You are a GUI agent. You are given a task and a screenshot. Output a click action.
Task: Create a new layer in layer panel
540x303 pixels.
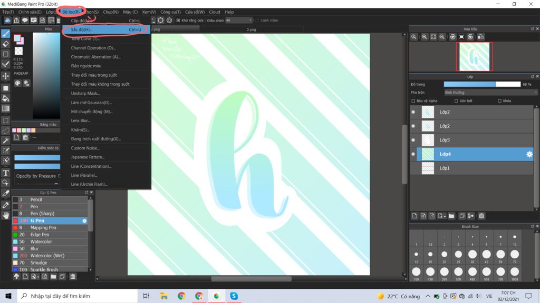(414, 216)
